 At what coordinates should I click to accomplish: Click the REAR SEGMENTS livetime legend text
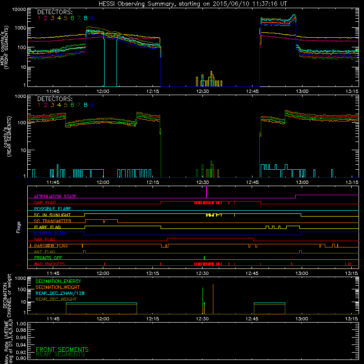(x=61, y=354)
